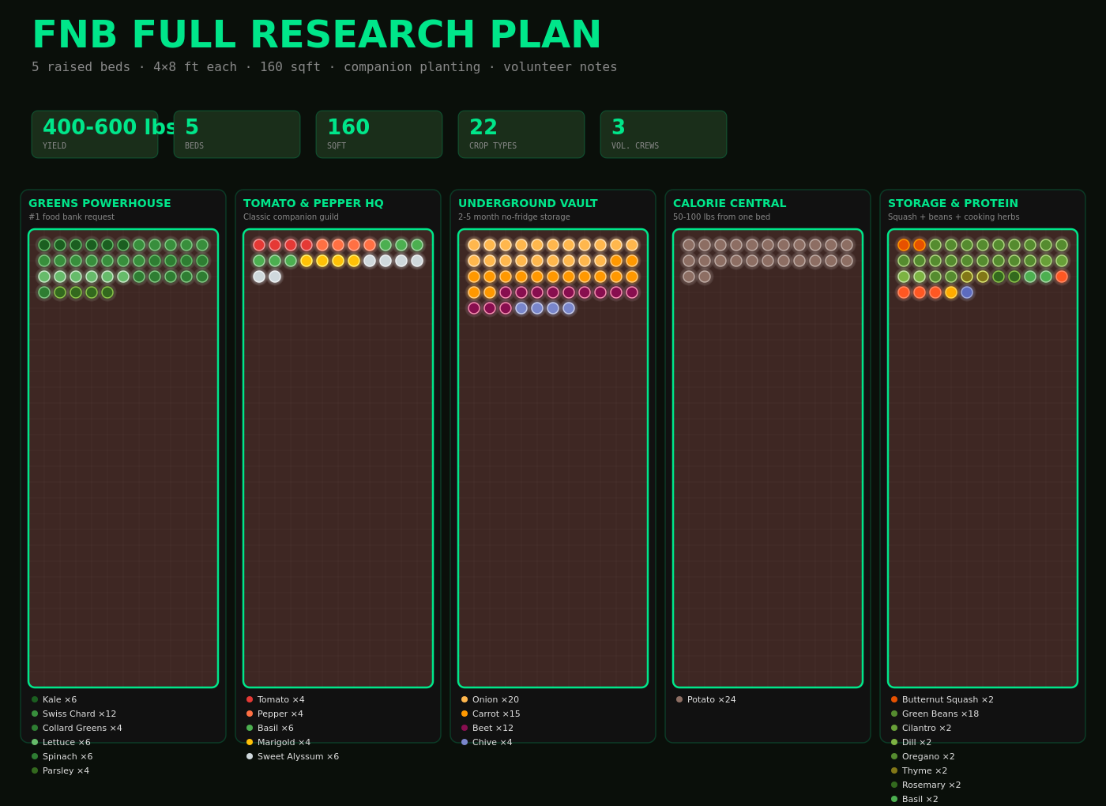Click 'Squash + beans + cooking herbs' note

[x=954, y=217]
